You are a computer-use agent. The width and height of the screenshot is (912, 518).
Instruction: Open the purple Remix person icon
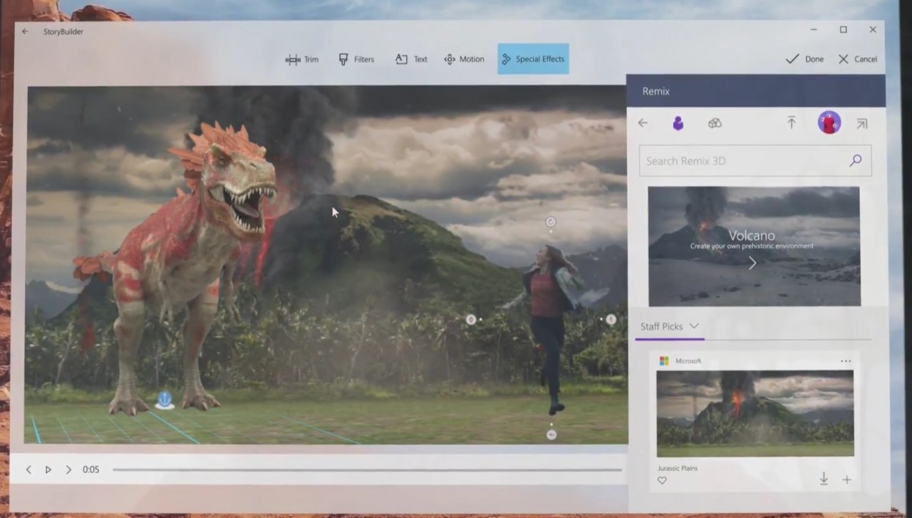pos(678,123)
